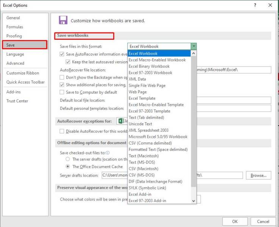Open Language options
Screen dimensions: 279x227
pos(25,54)
